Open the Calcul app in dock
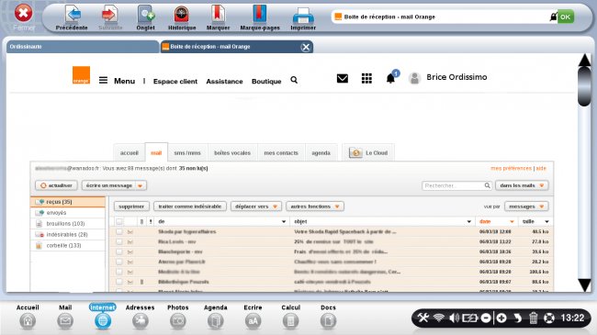 coord(290,317)
